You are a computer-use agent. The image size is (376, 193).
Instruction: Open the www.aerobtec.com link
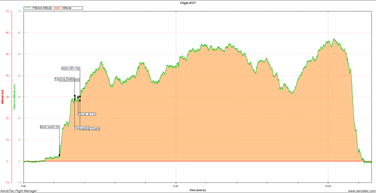(360, 191)
